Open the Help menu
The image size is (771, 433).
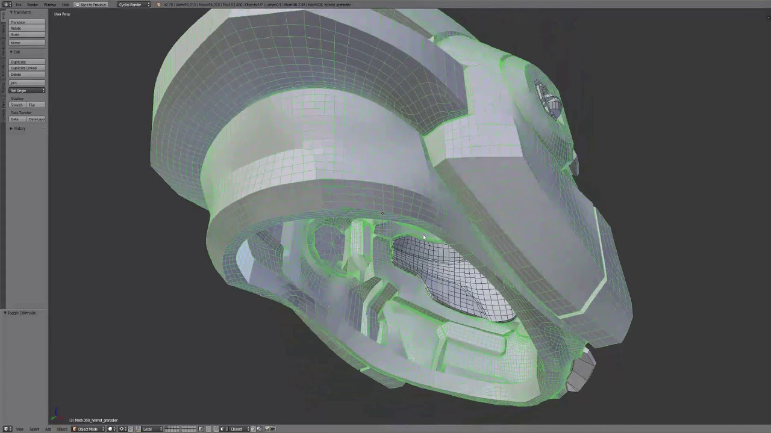pyautogui.click(x=66, y=5)
